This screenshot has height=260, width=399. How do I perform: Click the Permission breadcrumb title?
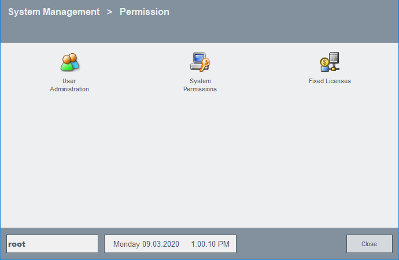click(x=144, y=12)
